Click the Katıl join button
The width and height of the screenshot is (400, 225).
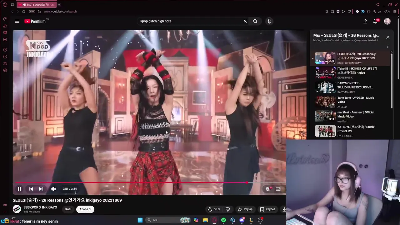click(x=68, y=209)
